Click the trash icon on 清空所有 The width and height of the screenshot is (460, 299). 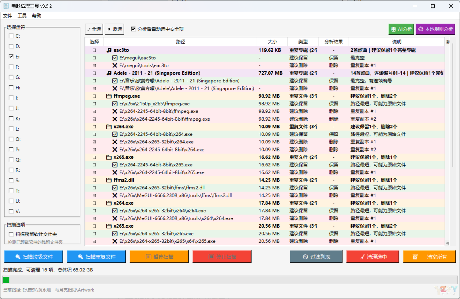pyautogui.click(x=415, y=257)
